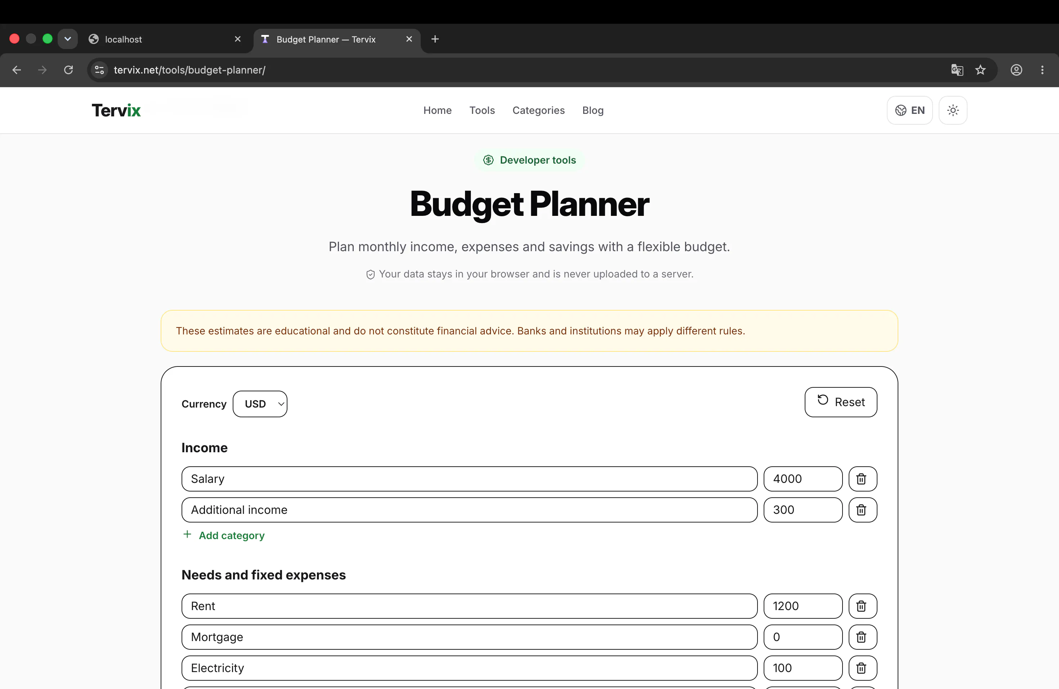The image size is (1059, 689).
Task: Delete the Salary income row
Action: coord(862,479)
